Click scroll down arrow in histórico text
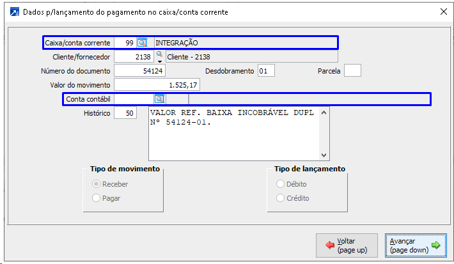Viewport: 454px width, 264px height. point(324,155)
